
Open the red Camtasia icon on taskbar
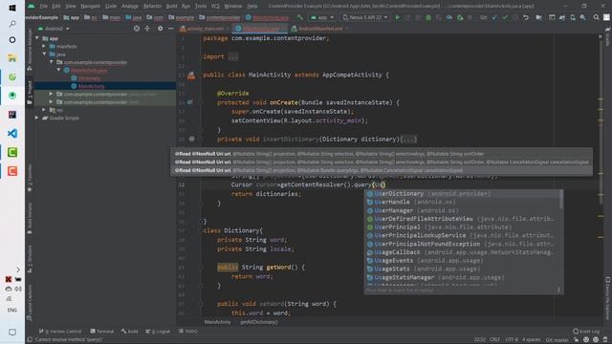[x=12, y=171]
